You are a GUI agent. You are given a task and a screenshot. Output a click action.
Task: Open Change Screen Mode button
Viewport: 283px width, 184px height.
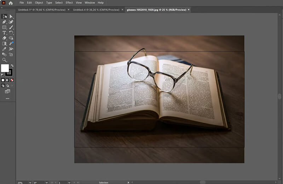pos(7,91)
